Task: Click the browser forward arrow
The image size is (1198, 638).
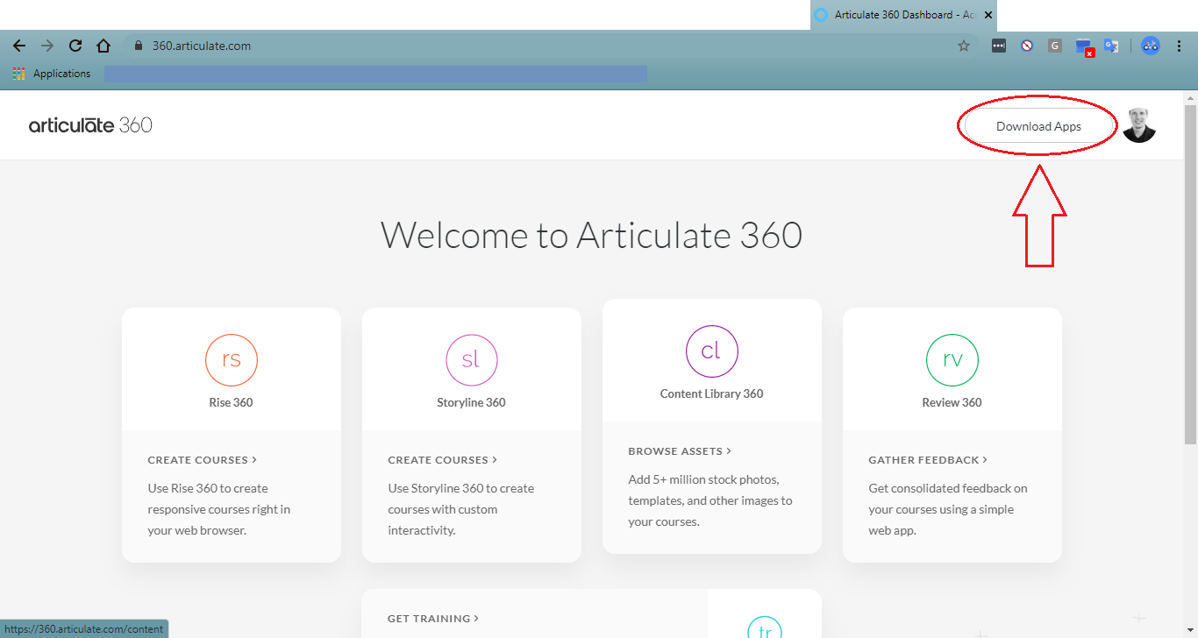Action: coord(47,46)
